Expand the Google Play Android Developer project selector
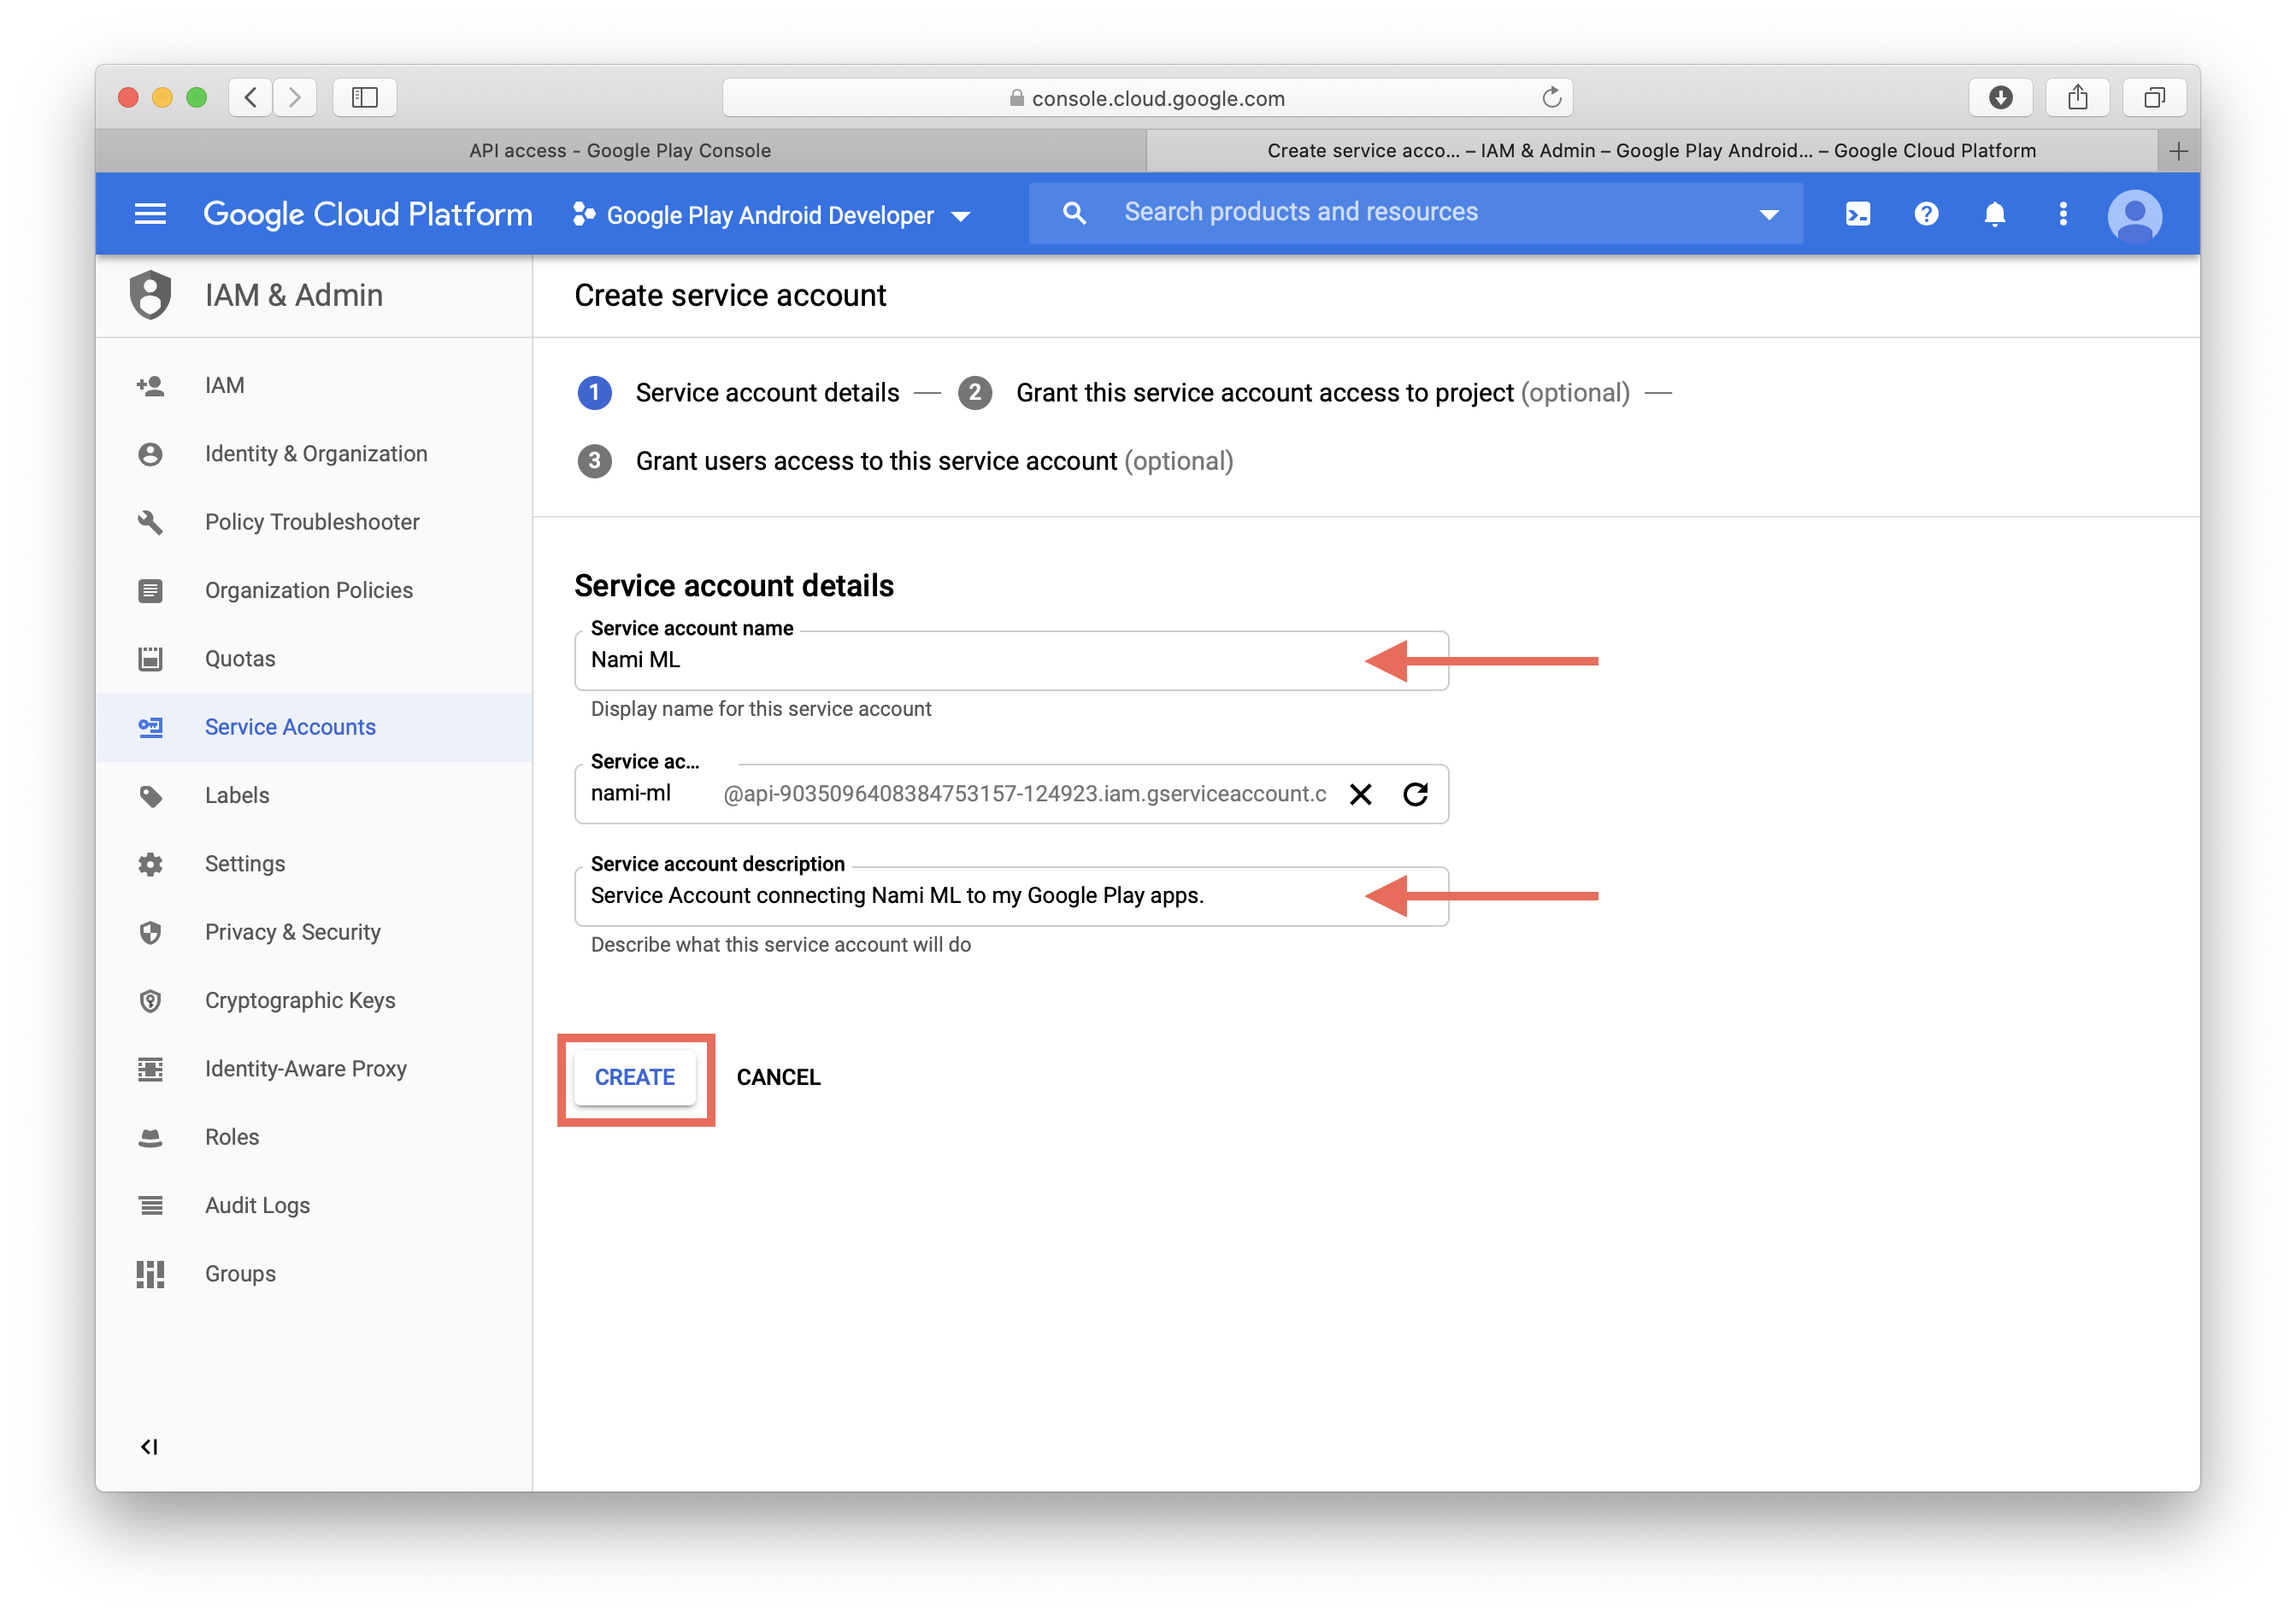Screen dimensions: 2296x1618 [770, 216]
